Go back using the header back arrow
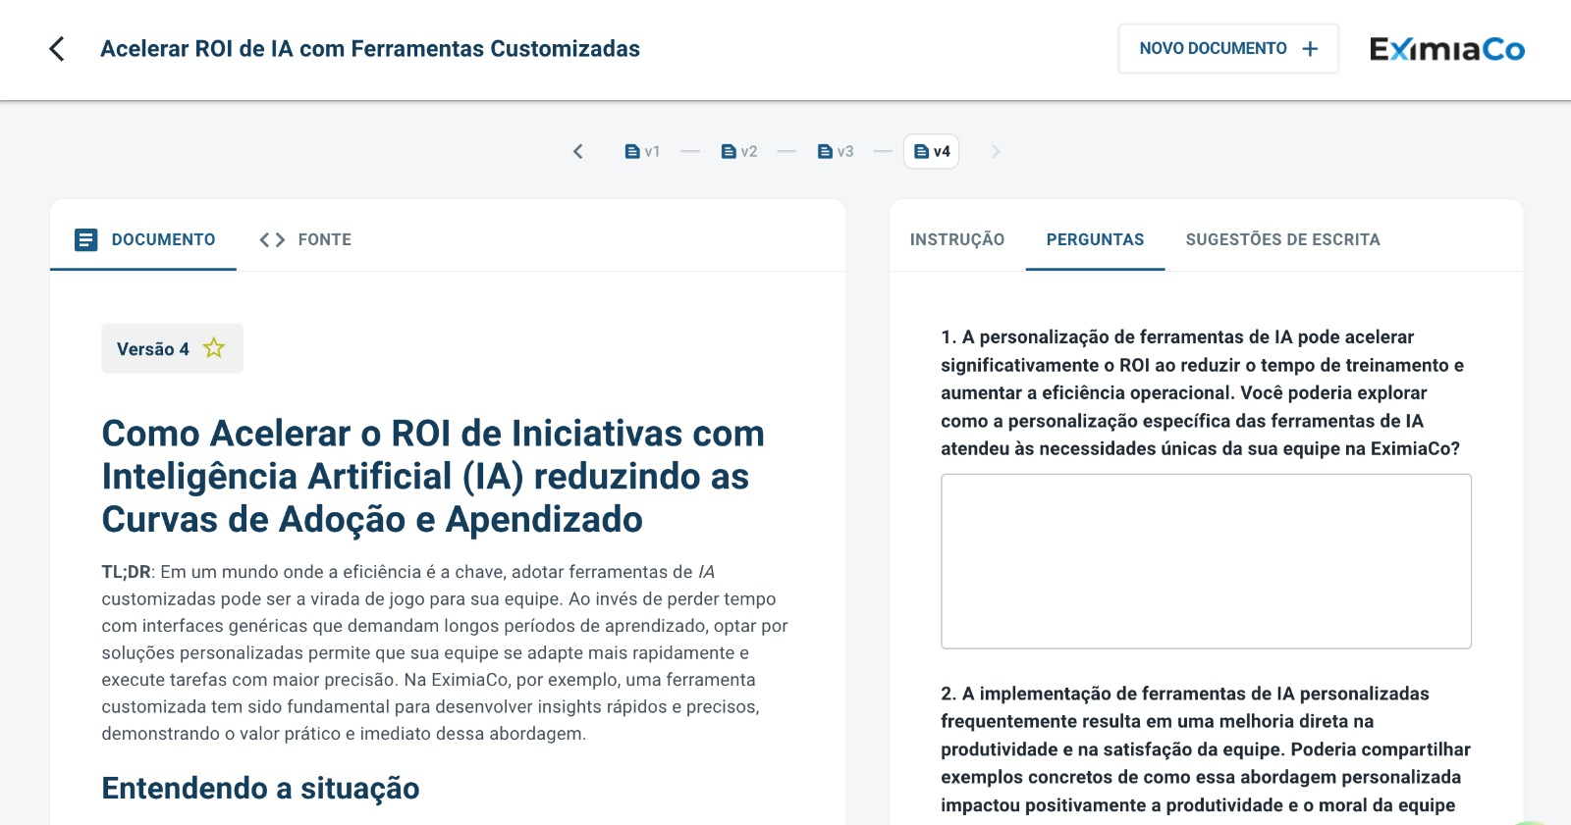 (x=57, y=49)
